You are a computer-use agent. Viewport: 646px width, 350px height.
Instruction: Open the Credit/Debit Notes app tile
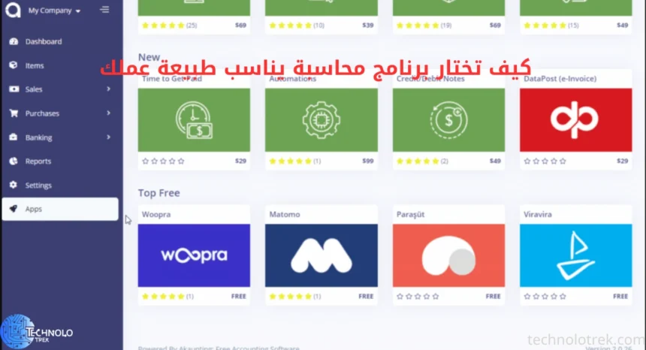[x=448, y=120]
